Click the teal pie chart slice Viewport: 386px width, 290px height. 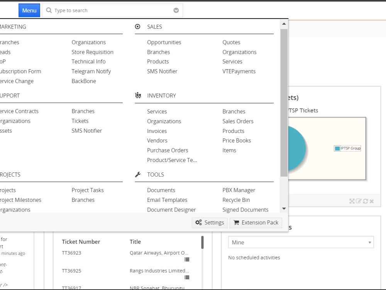coord(296,148)
